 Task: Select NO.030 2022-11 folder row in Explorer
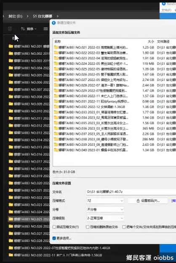56,255
